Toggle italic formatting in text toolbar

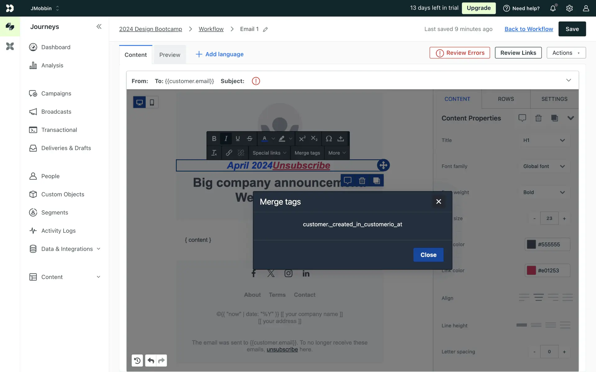226,139
